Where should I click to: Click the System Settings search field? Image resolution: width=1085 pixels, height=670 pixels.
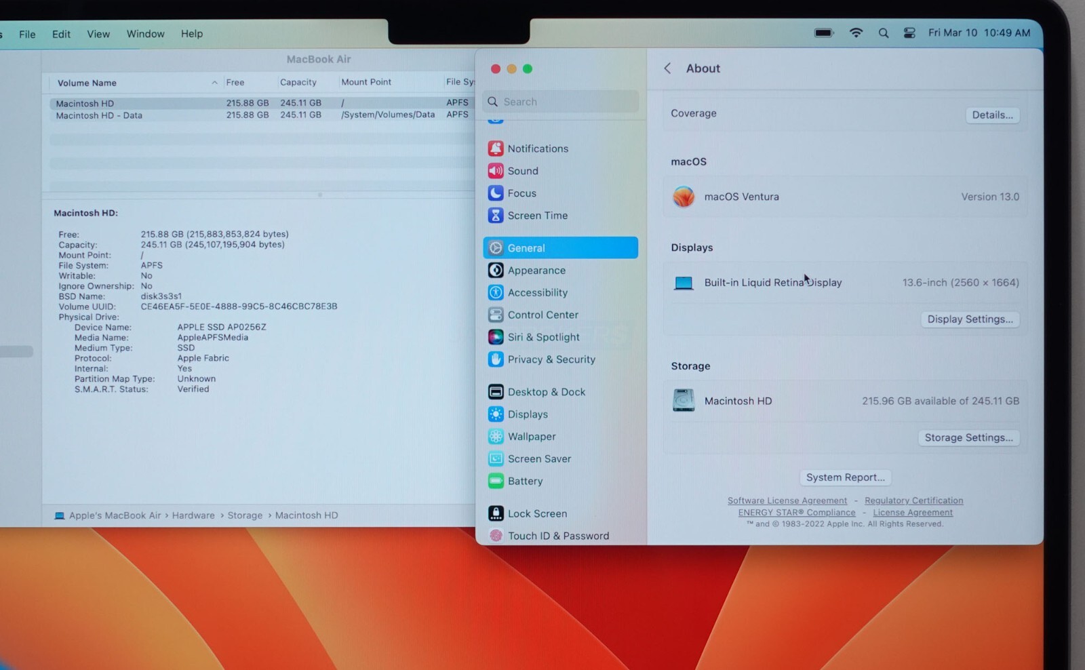tap(561, 102)
